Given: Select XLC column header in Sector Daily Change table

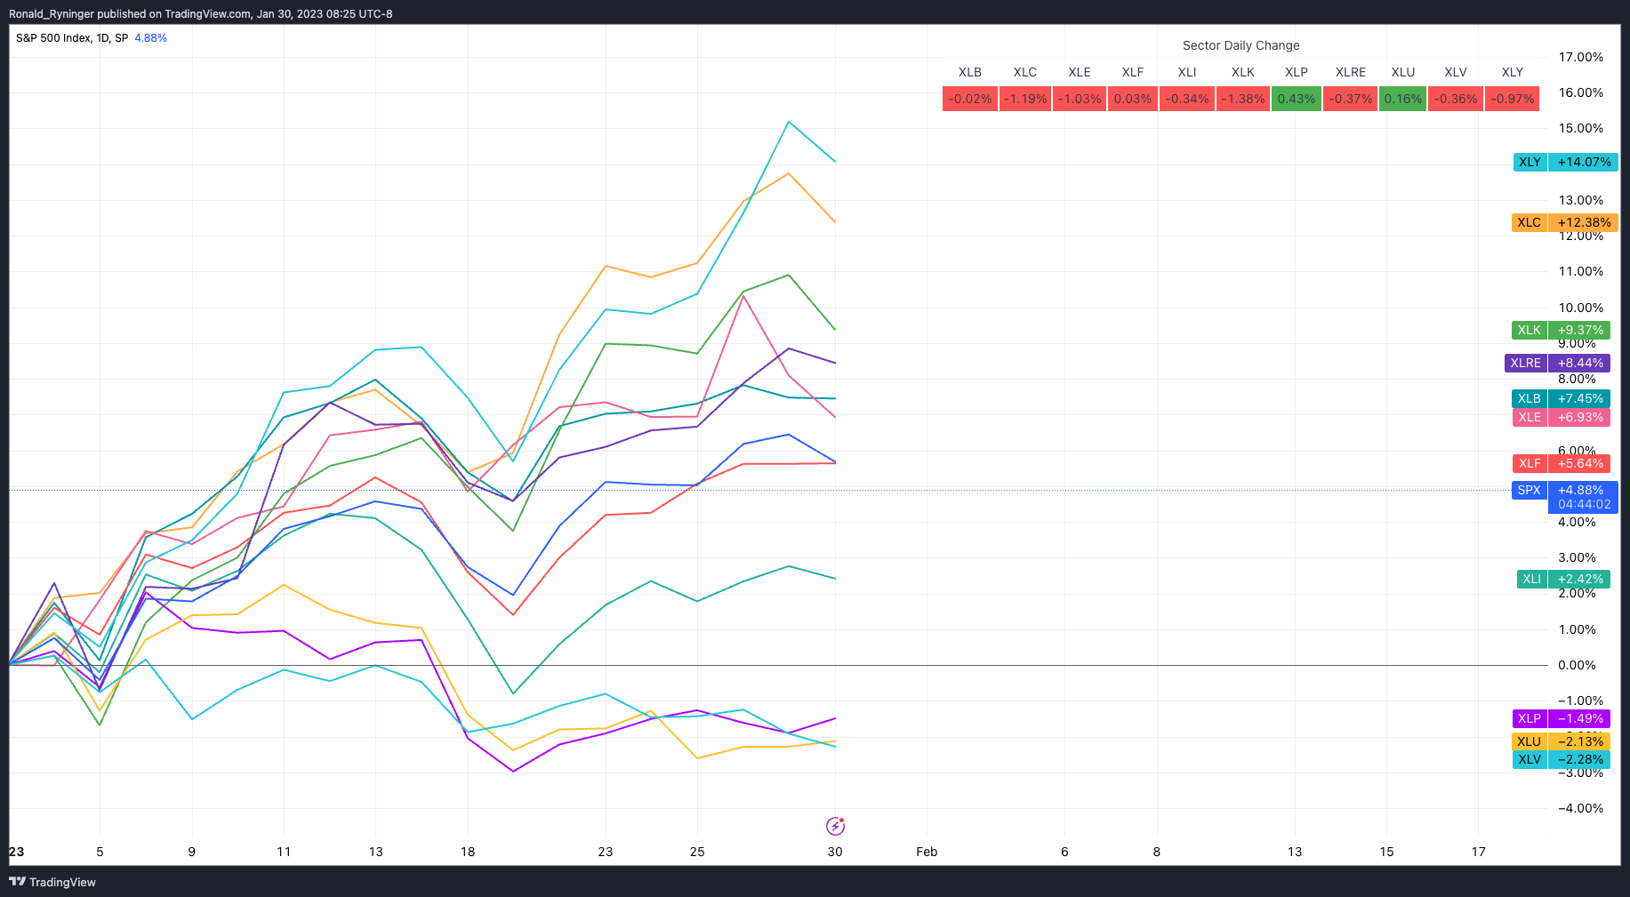Looking at the screenshot, I should tap(1024, 72).
